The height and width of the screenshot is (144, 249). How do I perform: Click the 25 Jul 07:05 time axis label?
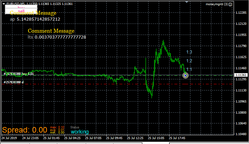tap(93, 138)
